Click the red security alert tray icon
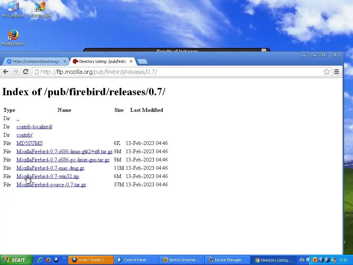The image size is (353, 265). coord(315,260)
